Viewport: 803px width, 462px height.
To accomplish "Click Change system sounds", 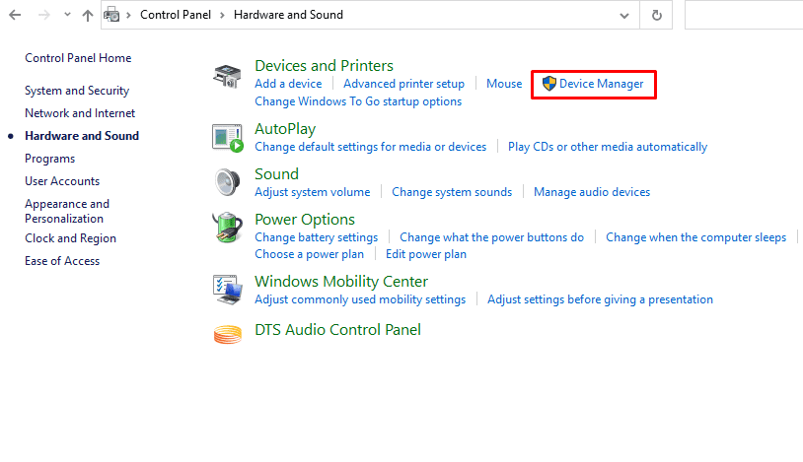I will [x=452, y=192].
